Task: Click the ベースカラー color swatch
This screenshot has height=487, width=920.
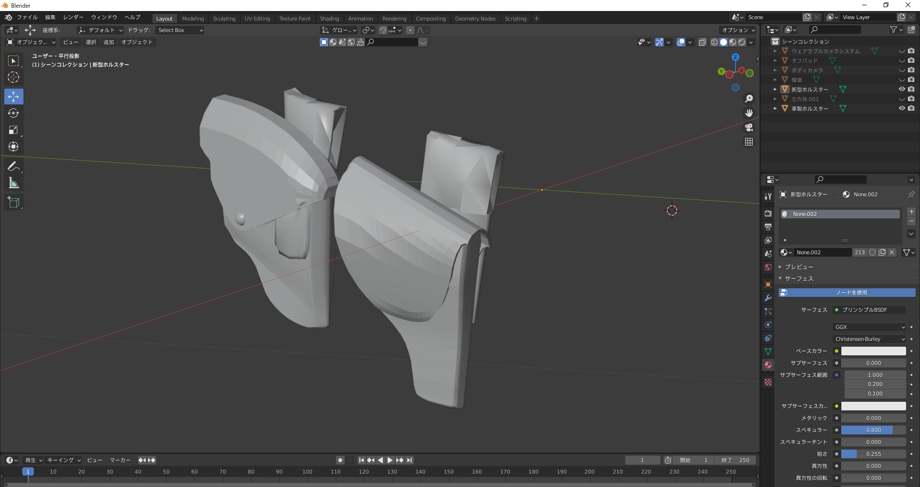Action: point(874,351)
